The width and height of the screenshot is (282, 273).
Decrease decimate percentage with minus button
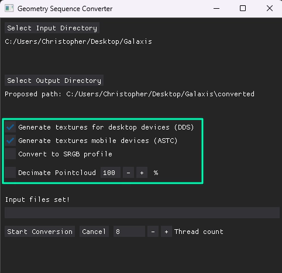click(128, 173)
